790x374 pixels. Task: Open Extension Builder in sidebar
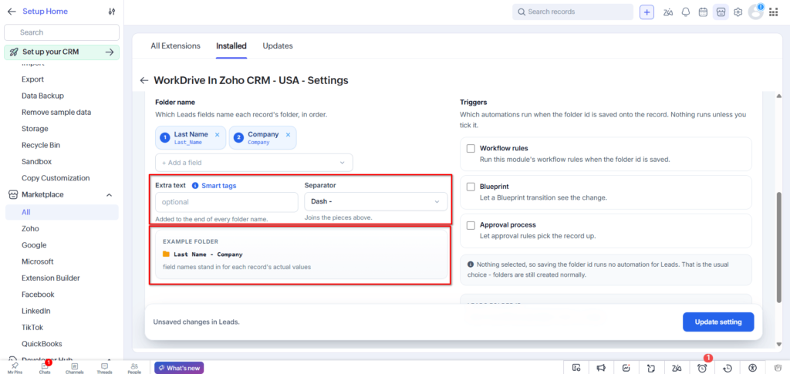(50, 278)
